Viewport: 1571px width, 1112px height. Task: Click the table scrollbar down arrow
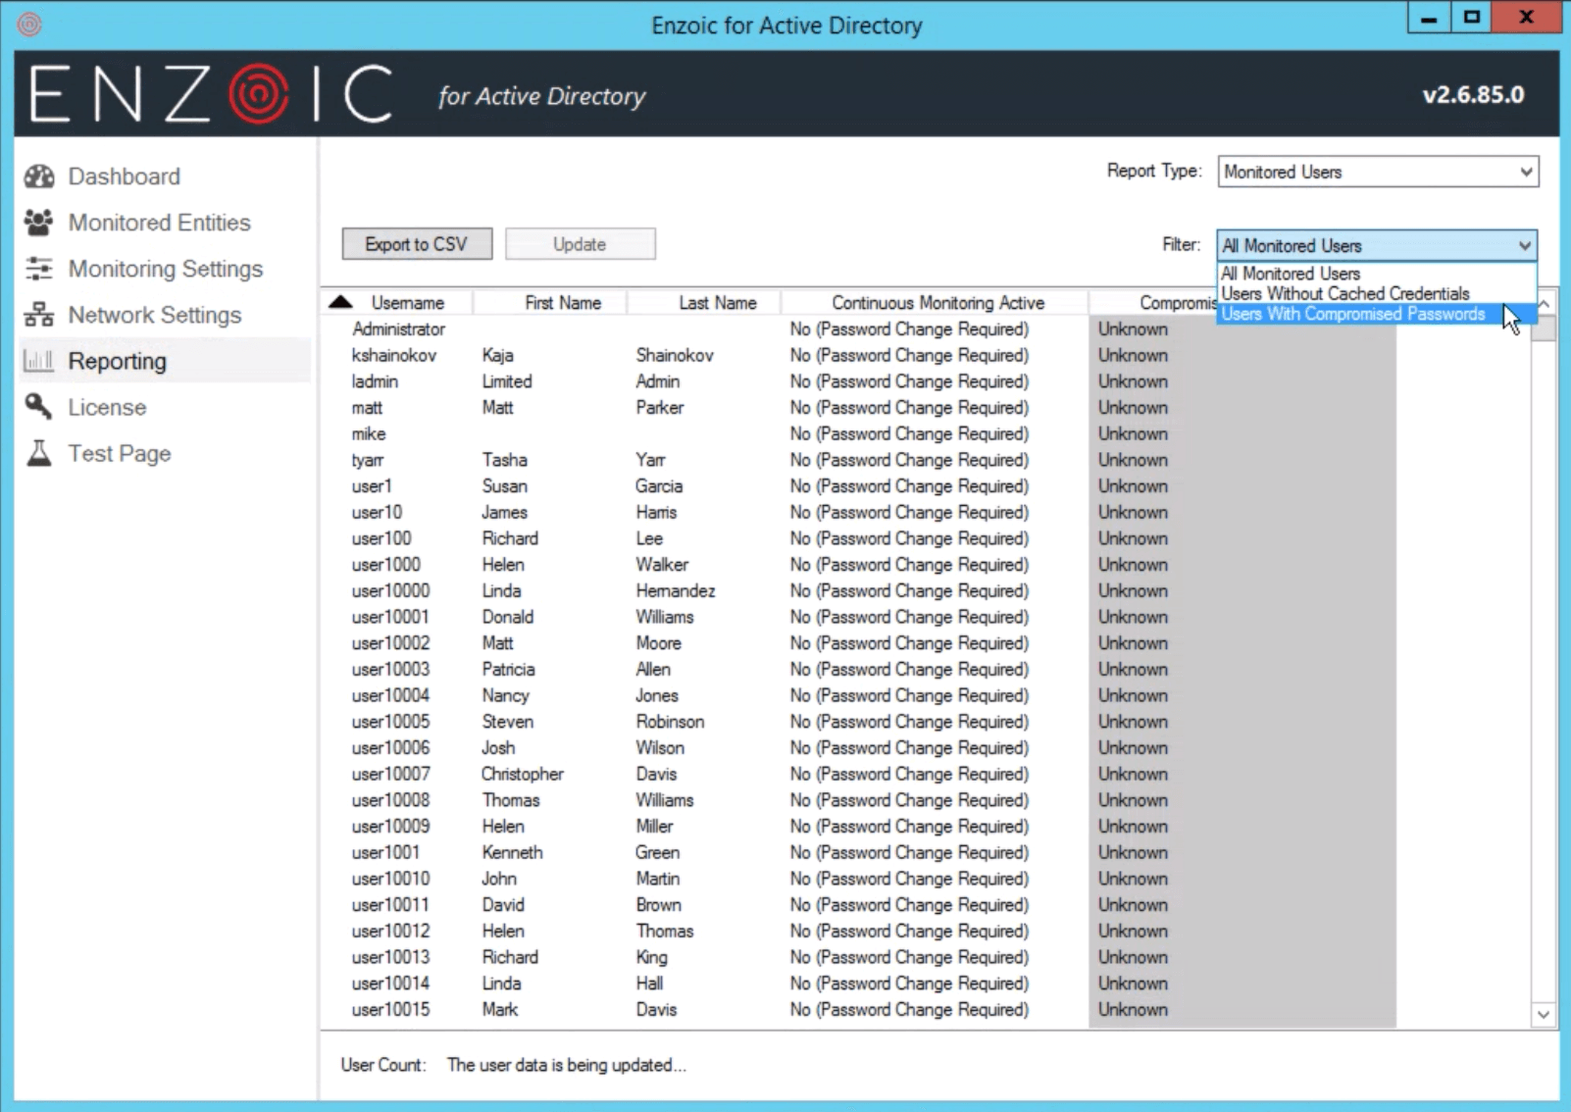(1544, 1014)
